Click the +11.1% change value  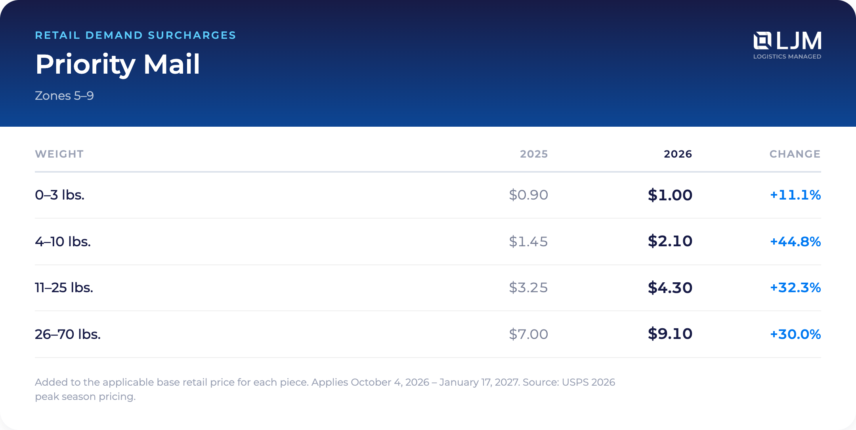pos(795,195)
